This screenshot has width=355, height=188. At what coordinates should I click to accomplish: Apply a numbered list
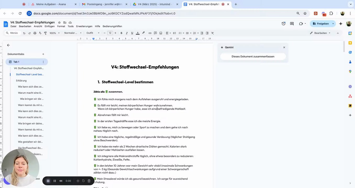tap(194, 33)
